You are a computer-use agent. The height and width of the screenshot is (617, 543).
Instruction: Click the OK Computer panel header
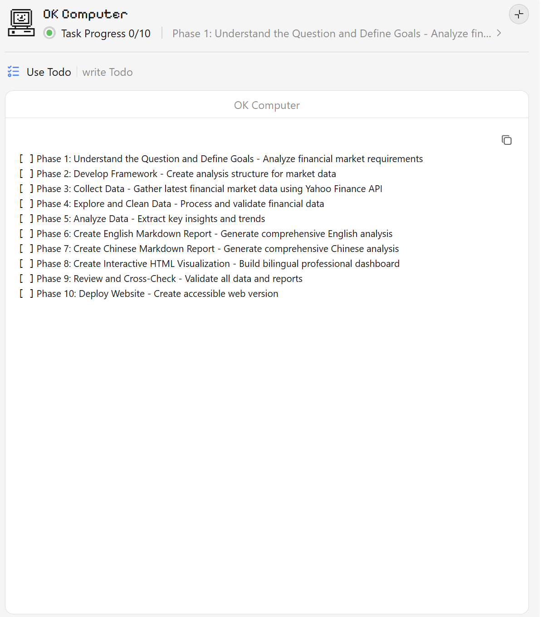pos(267,105)
